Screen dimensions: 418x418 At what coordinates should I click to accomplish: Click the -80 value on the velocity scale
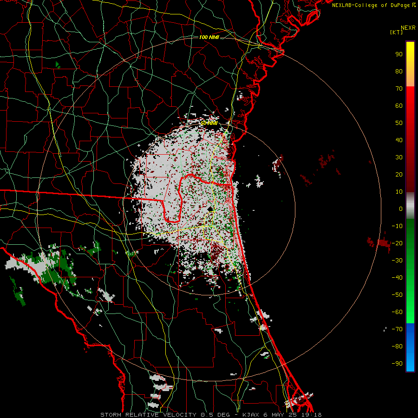pos(397,346)
